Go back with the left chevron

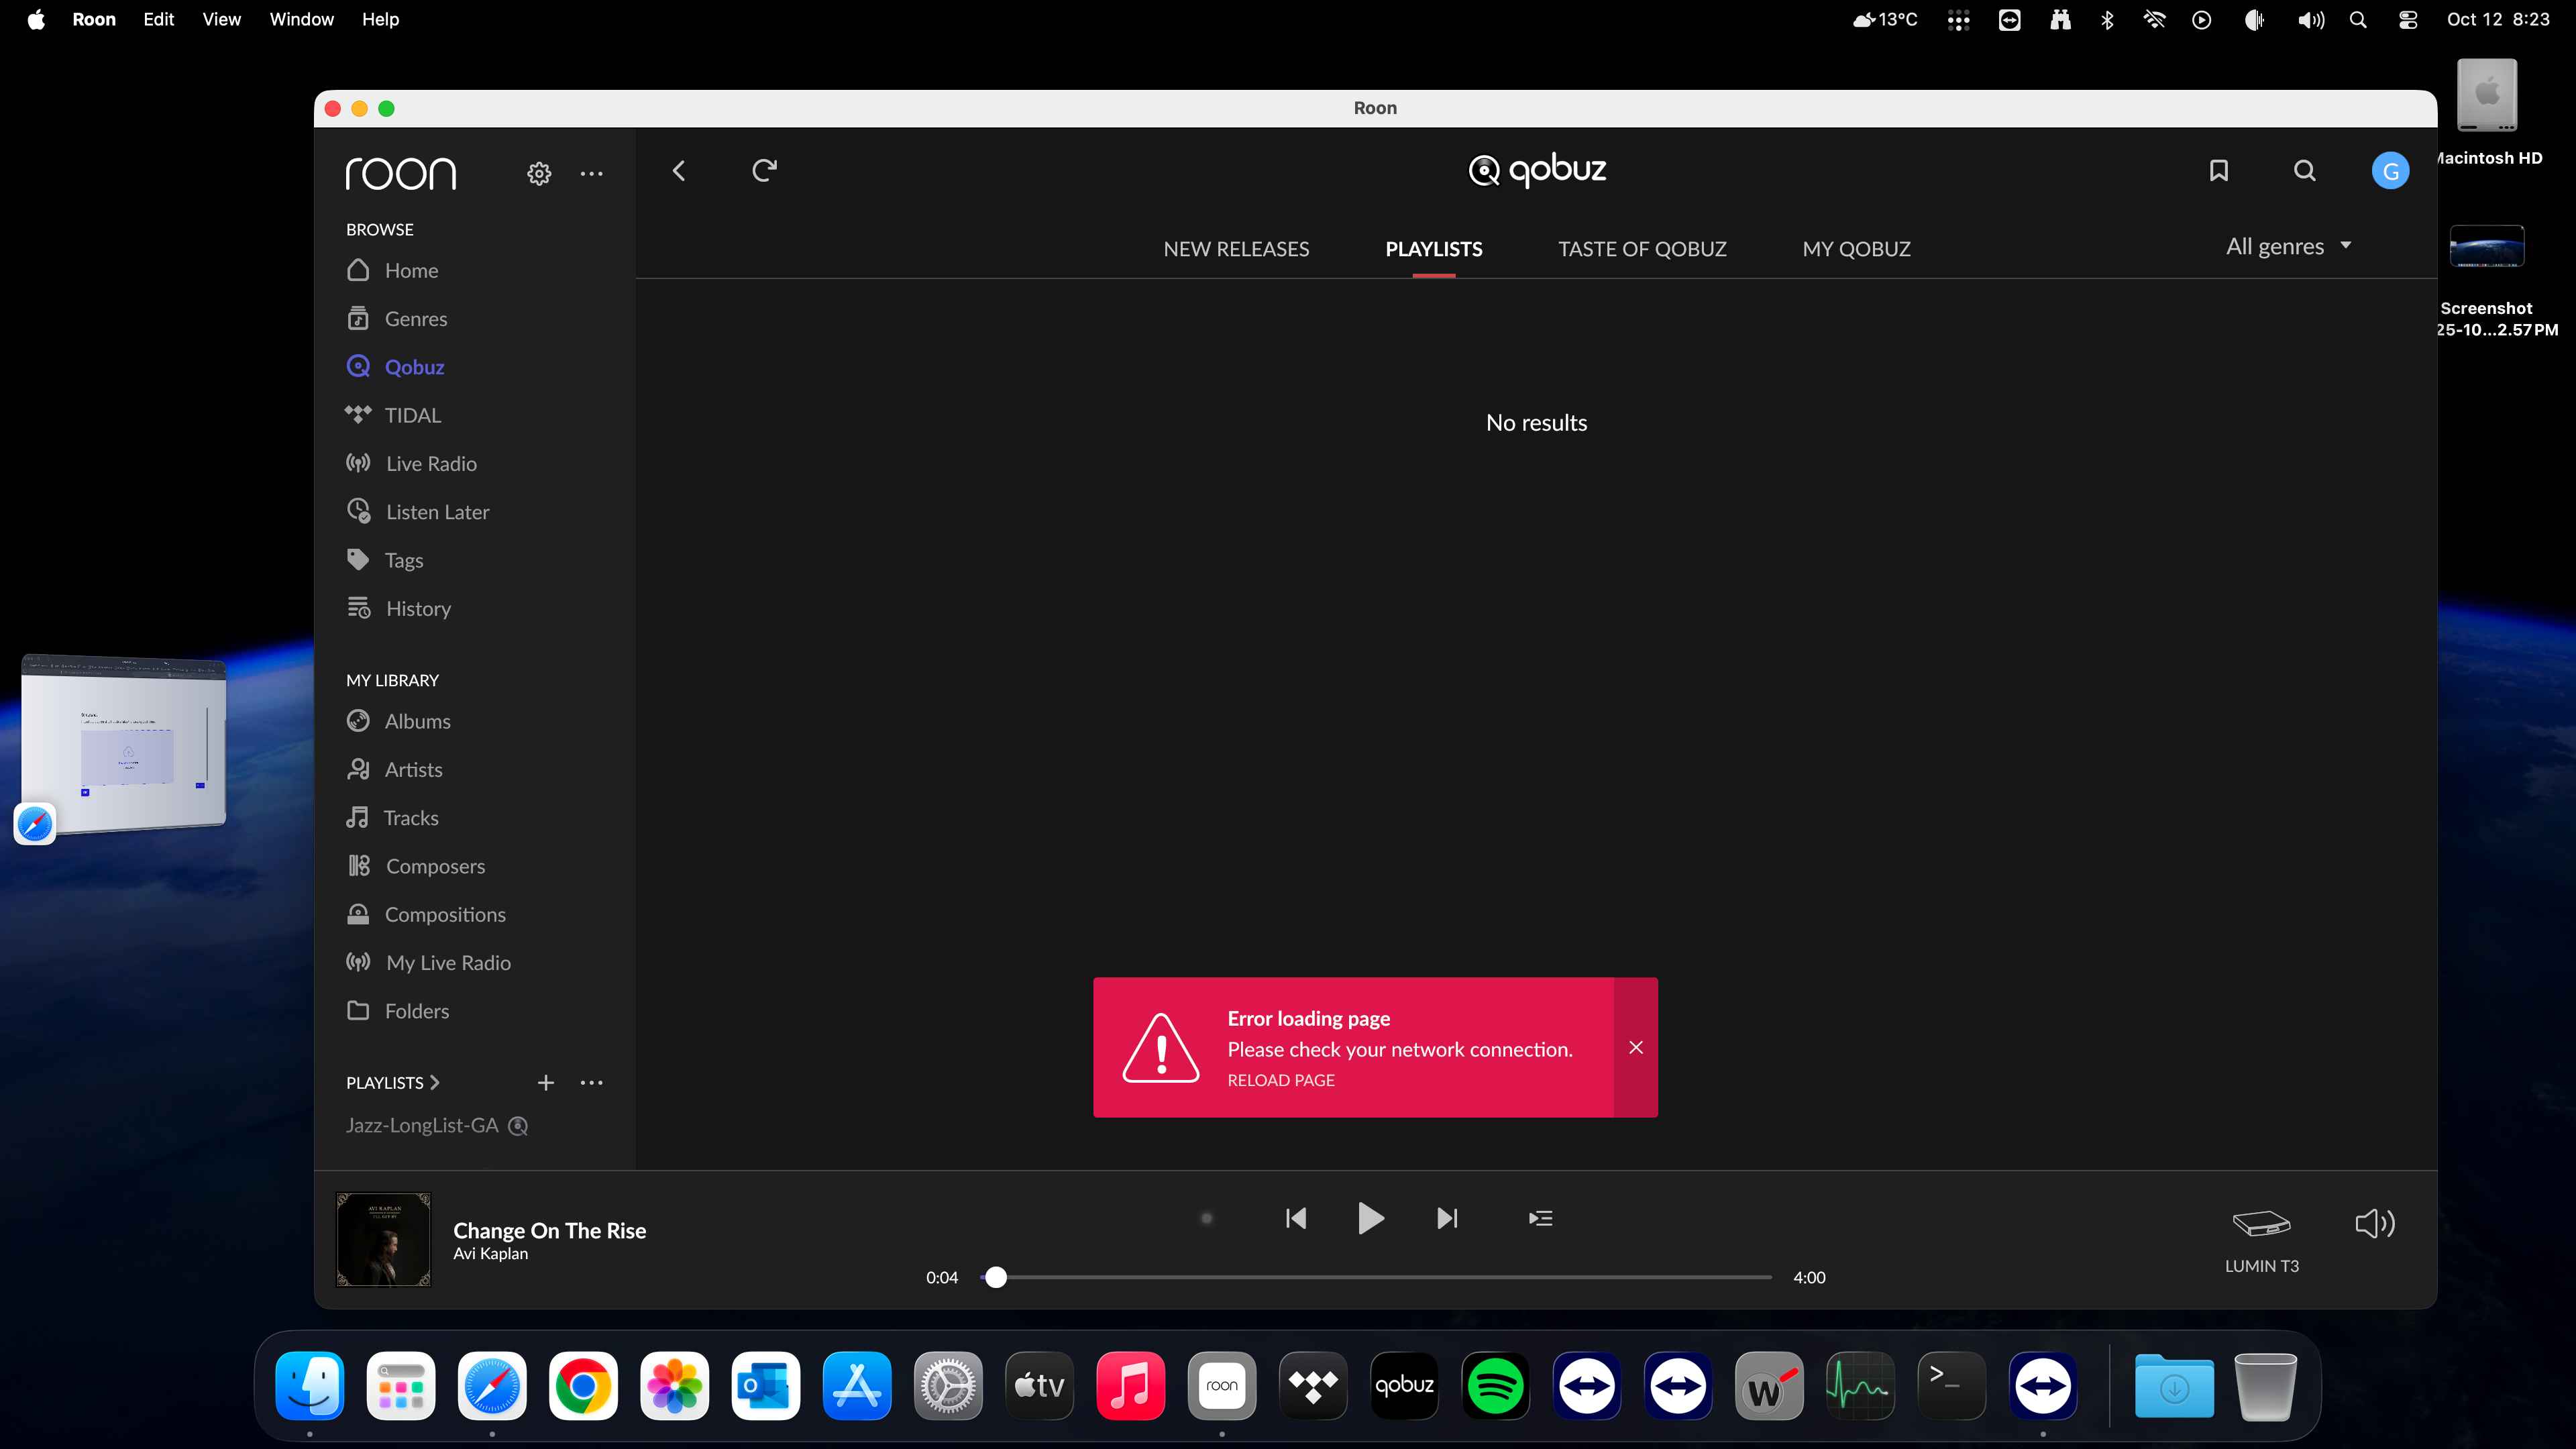(x=679, y=171)
